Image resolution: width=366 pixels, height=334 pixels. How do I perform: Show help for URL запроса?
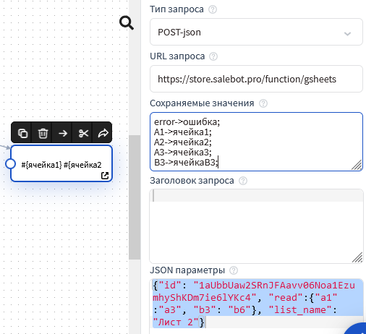click(213, 56)
